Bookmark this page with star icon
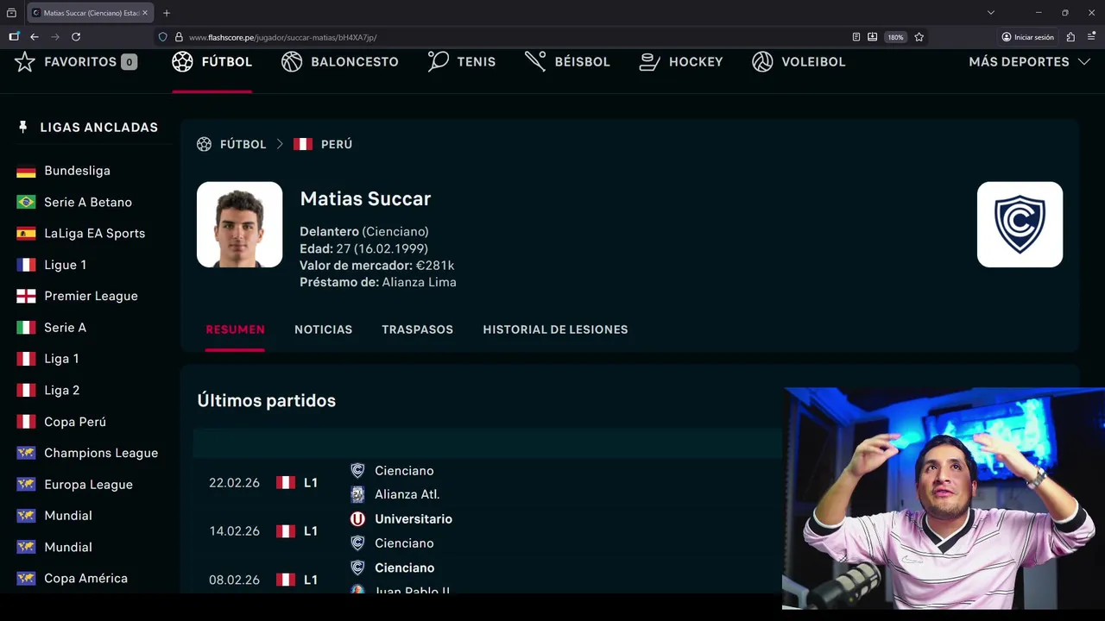Screen dimensions: 1105x621 pos(919,37)
